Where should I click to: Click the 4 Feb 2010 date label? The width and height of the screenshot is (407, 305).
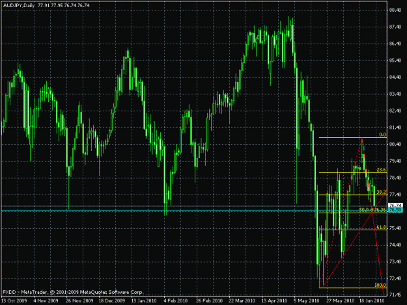175,301
